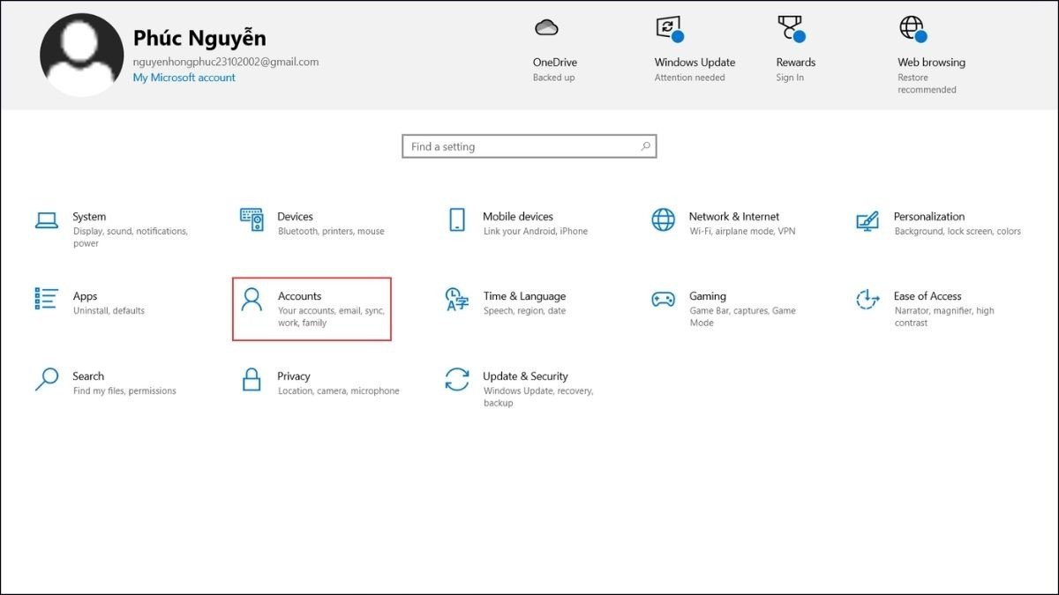Open Ease of Access settings
1059x595 pixels.
click(x=928, y=295)
